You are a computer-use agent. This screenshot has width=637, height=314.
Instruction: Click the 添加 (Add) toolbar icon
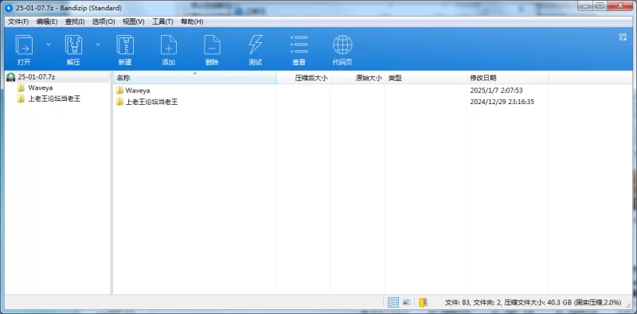pos(169,45)
